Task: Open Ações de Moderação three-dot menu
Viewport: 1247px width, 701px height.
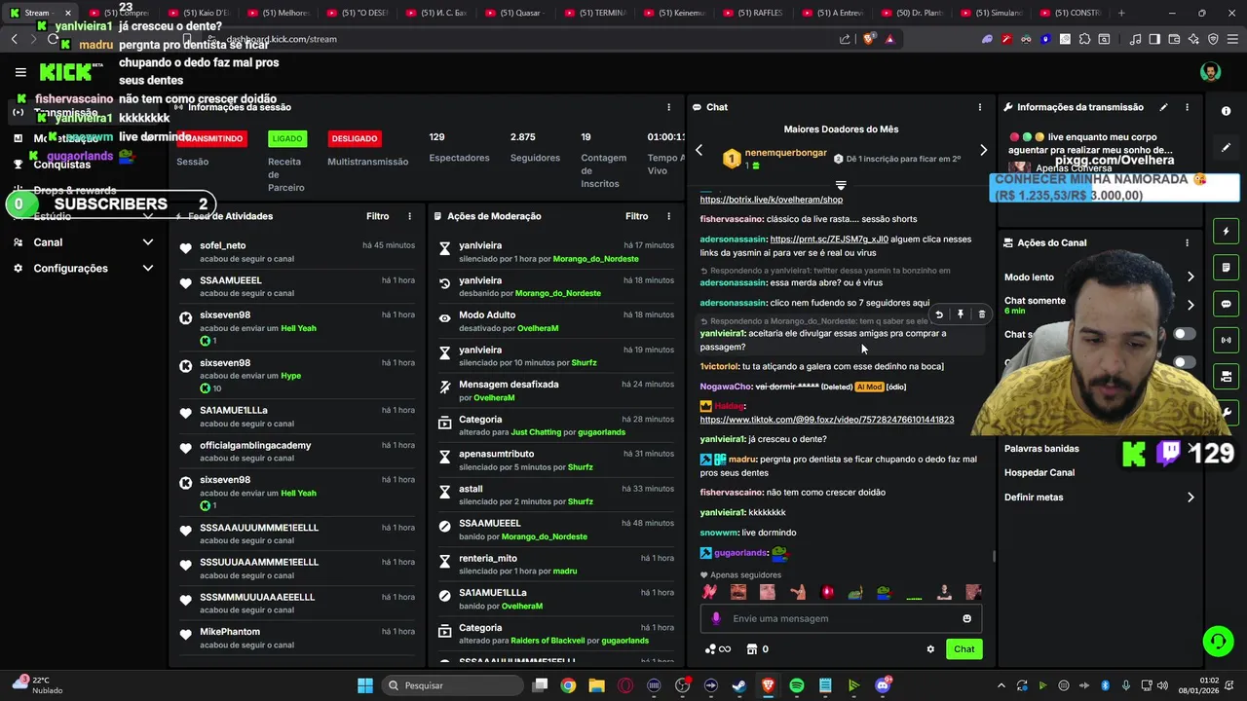Action: click(x=668, y=216)
